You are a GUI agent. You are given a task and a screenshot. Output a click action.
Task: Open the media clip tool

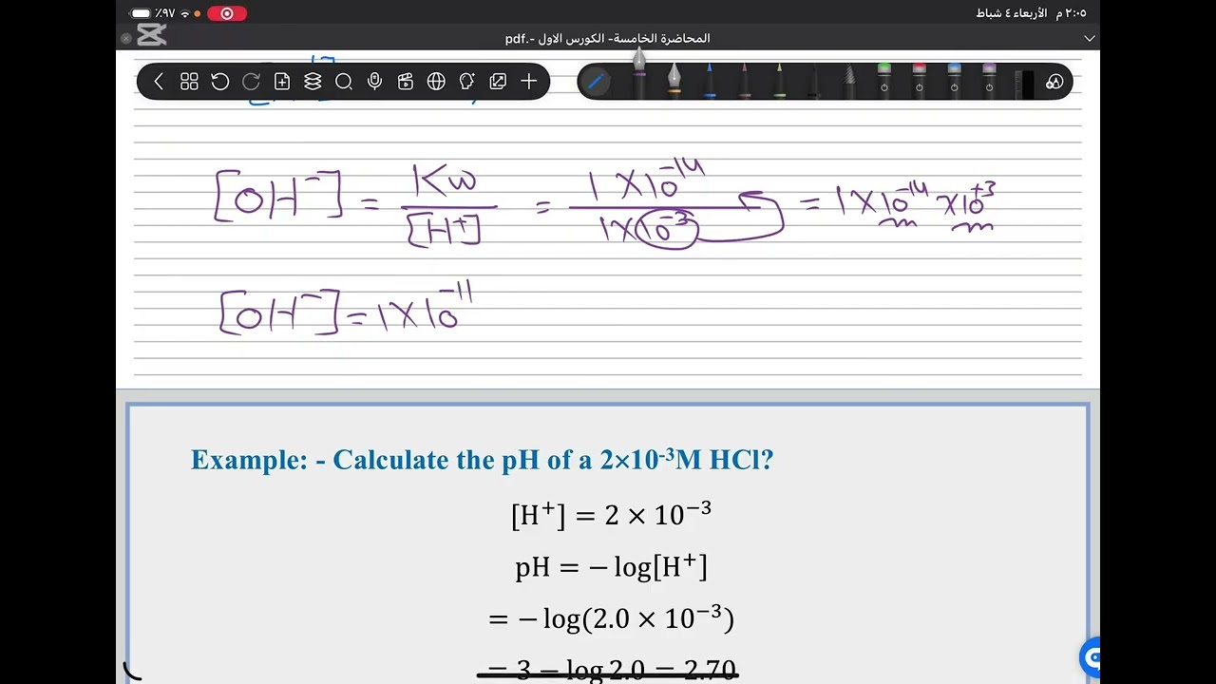[x=406, y=82]
